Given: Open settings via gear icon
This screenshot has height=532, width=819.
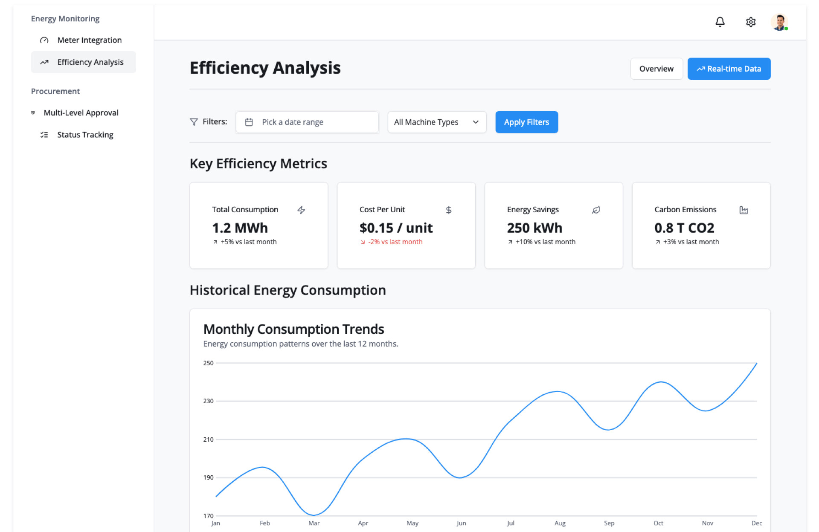Looking at the screenshot, I should [750, 22].
